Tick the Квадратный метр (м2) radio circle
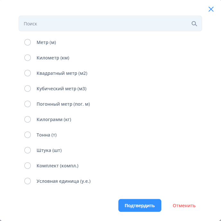Viewport: 221px width, 221px height. [28, 73]
